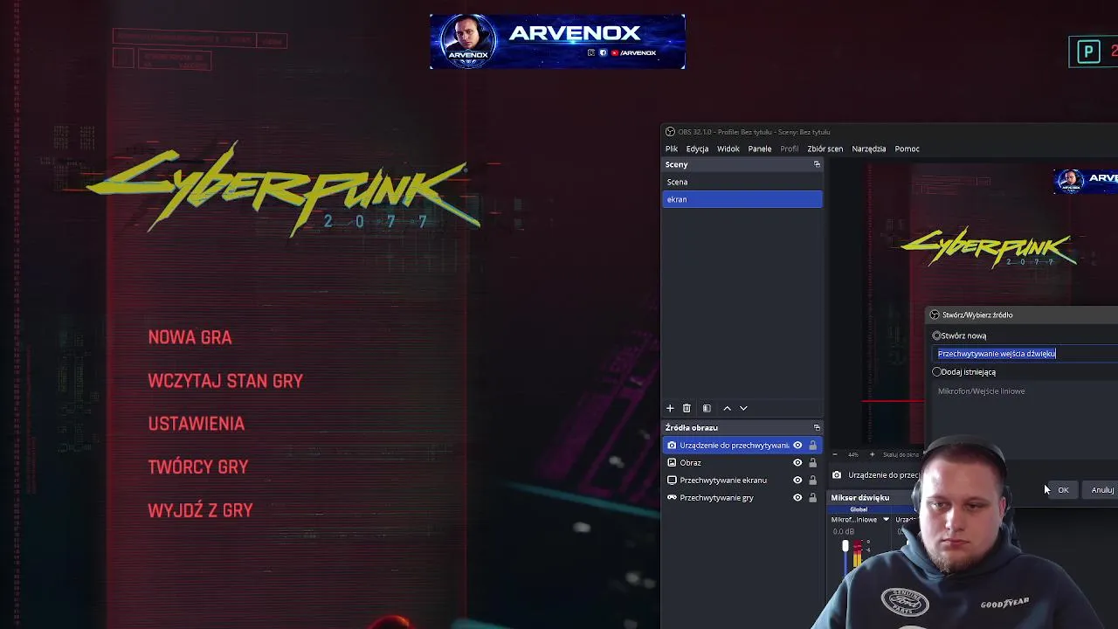Select the Stwórz nową radio button
This screenshot has width=1118, height=629.
(936, 335)
